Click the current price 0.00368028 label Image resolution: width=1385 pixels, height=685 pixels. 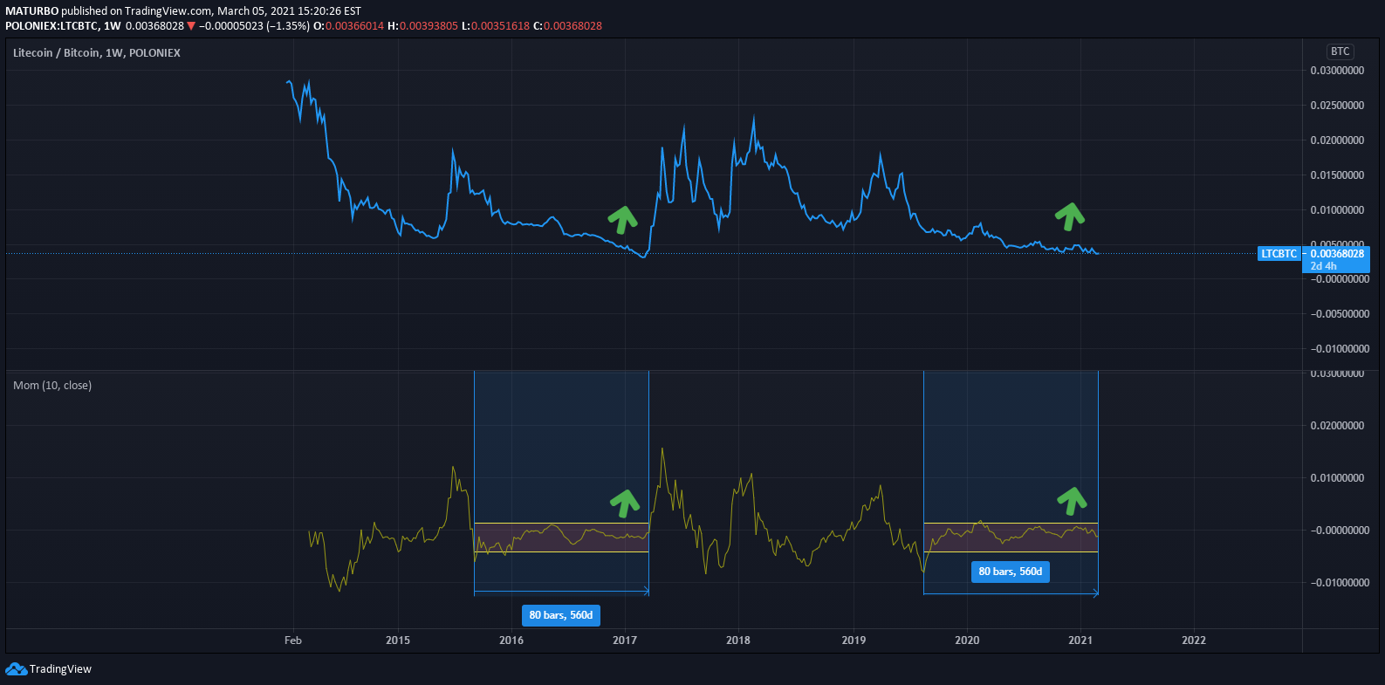coord(1337,254)
